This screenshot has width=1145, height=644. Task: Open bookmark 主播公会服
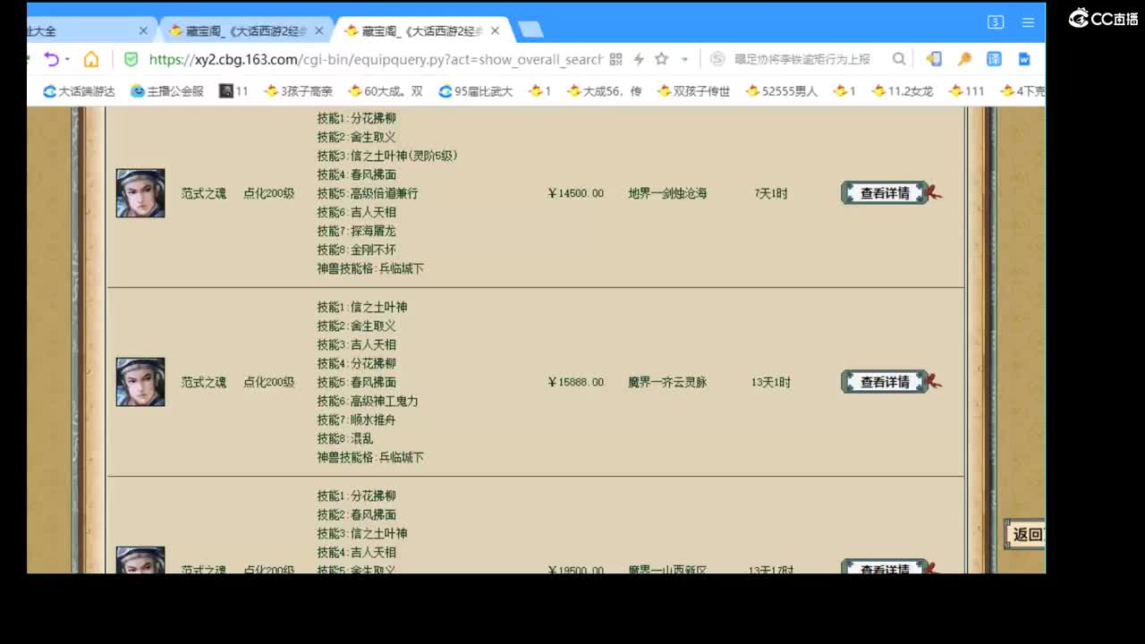point(167,91)
